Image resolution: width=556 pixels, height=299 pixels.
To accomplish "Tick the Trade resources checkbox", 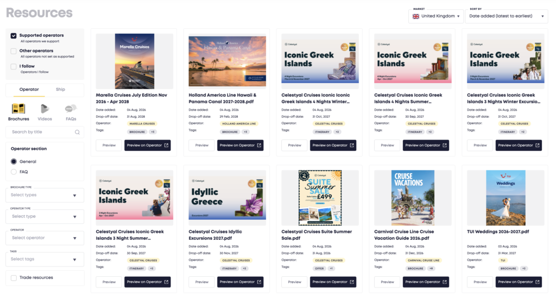I will pos(14,278).
